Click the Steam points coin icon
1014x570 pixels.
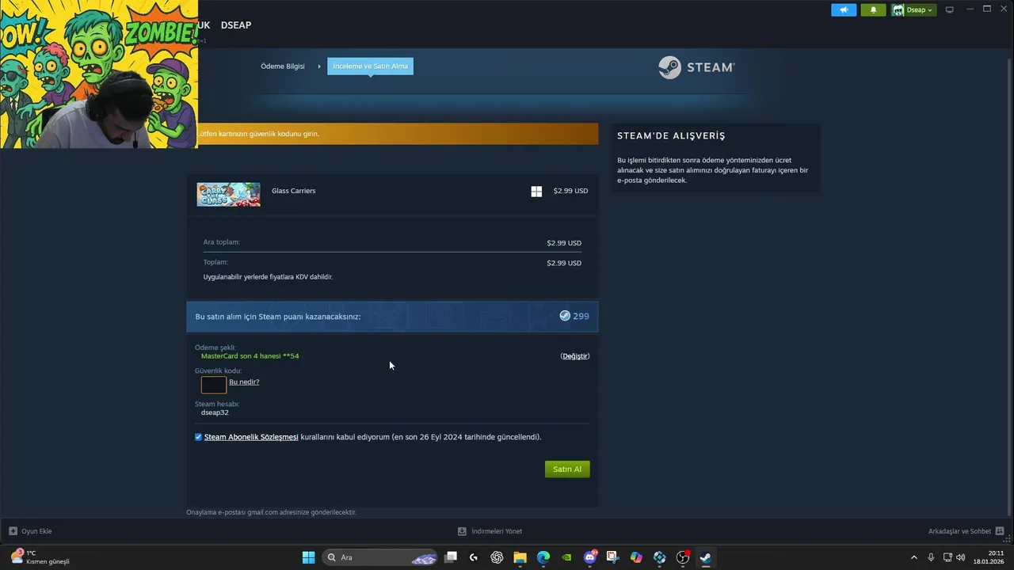565,316
